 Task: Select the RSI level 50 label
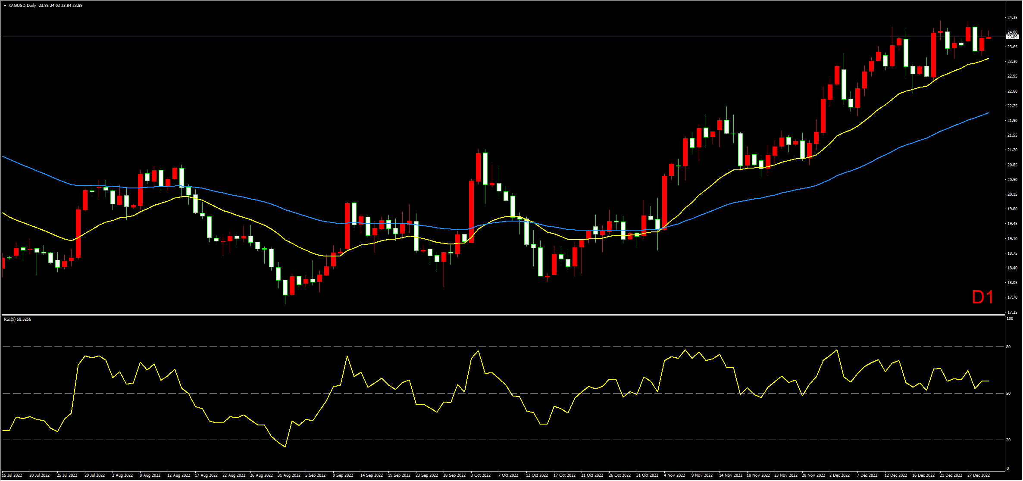(1008, 394)
